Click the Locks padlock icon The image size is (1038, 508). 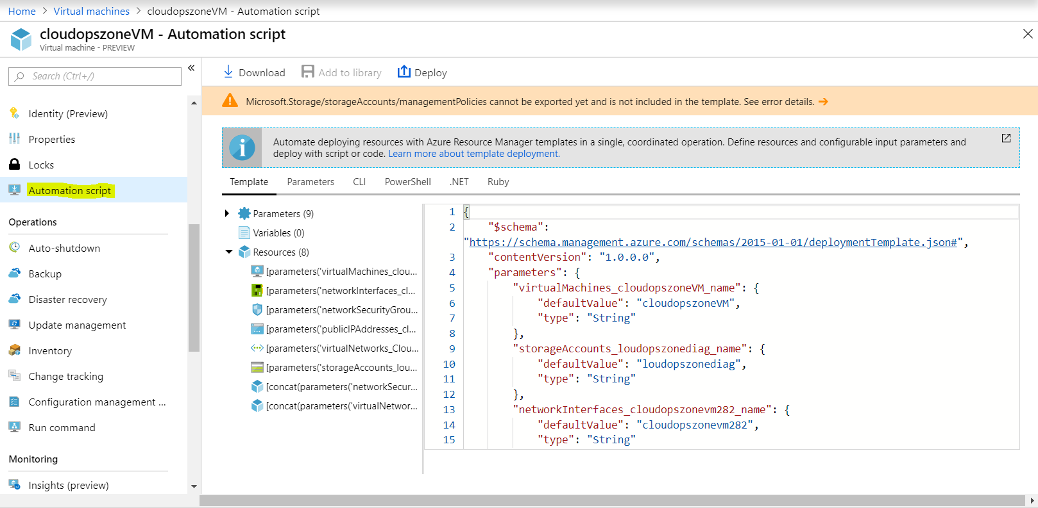pos(14,164)
